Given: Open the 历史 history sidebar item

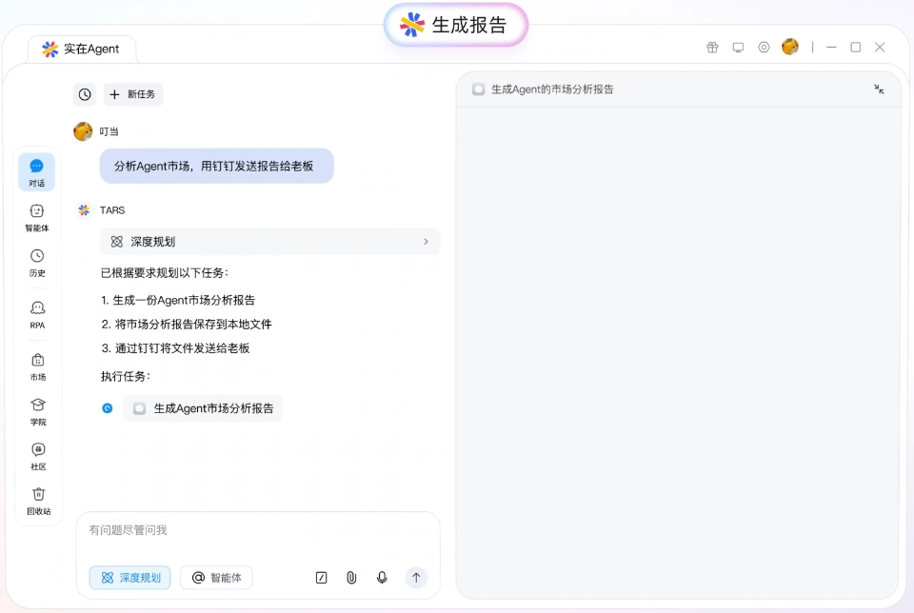Looking at the screenshot, I should [x=37, y=263].
